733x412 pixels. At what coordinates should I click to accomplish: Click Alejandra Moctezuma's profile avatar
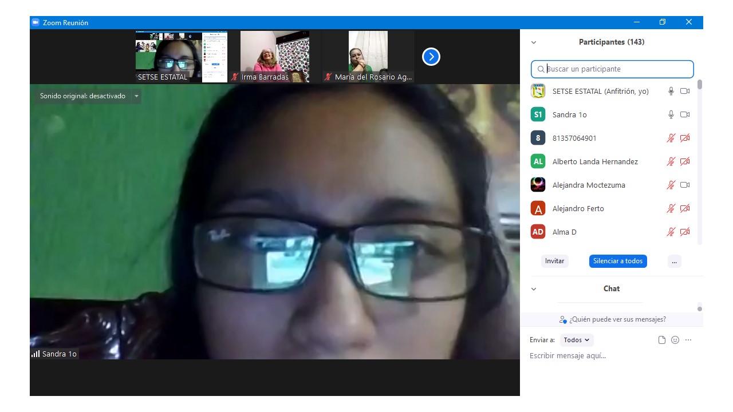[538, 185]
